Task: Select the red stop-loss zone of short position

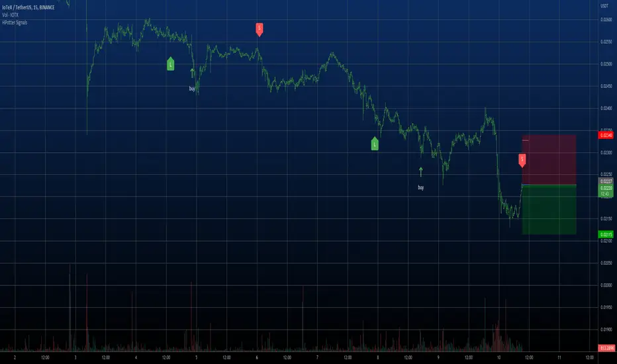Action: [549, 159]
